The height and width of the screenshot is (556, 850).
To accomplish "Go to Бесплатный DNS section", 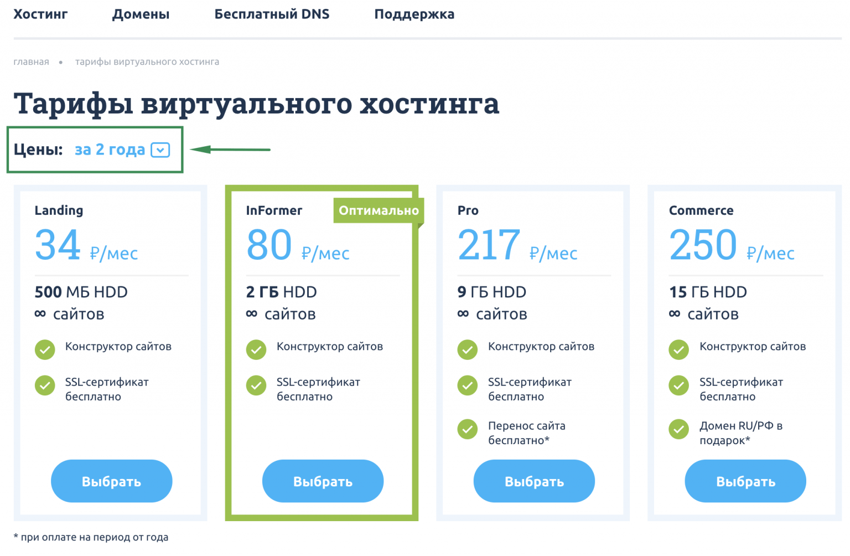I will click(272, 14).
